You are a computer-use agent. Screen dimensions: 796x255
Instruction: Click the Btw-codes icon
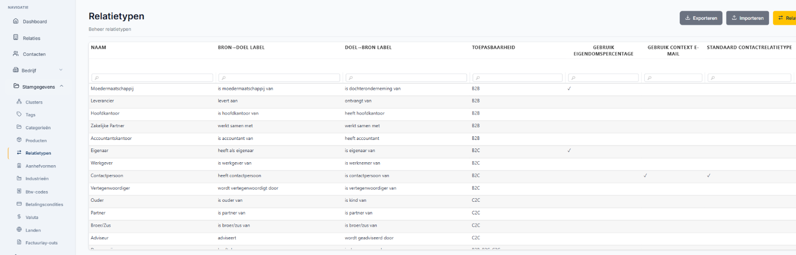click(x=19, y=192)
